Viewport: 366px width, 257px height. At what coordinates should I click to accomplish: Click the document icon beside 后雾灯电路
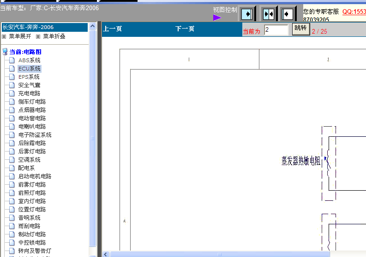pyautogui.click(x=12, y=152)
